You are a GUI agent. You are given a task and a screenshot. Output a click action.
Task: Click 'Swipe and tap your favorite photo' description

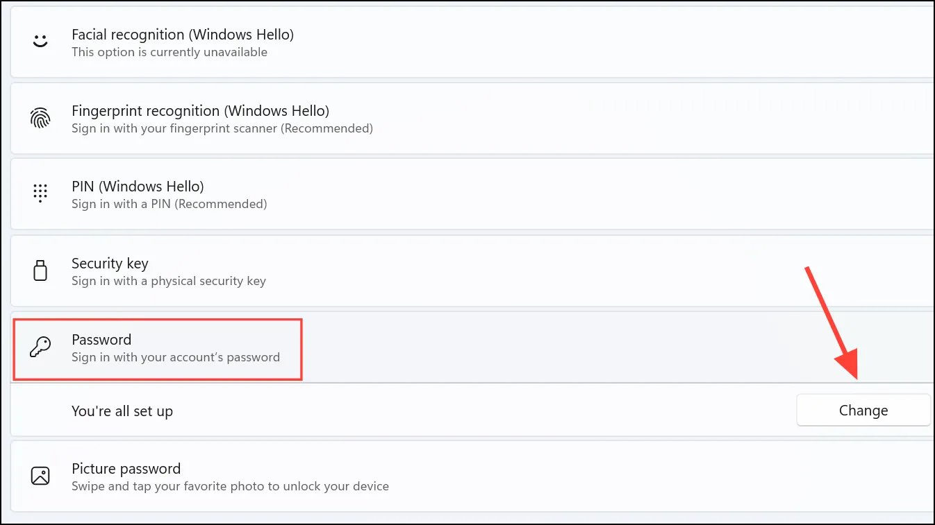[230, 486]
